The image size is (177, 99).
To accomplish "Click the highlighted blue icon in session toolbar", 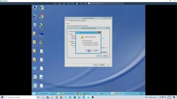I will [72, 4].
